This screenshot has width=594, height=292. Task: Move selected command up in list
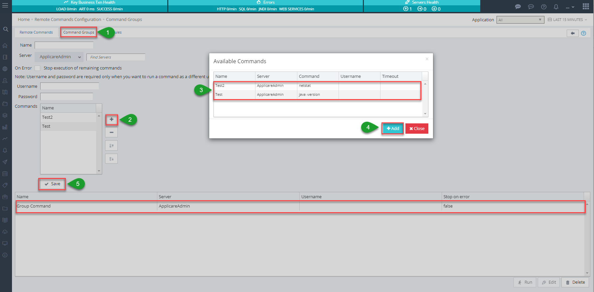tap(111, 146)
